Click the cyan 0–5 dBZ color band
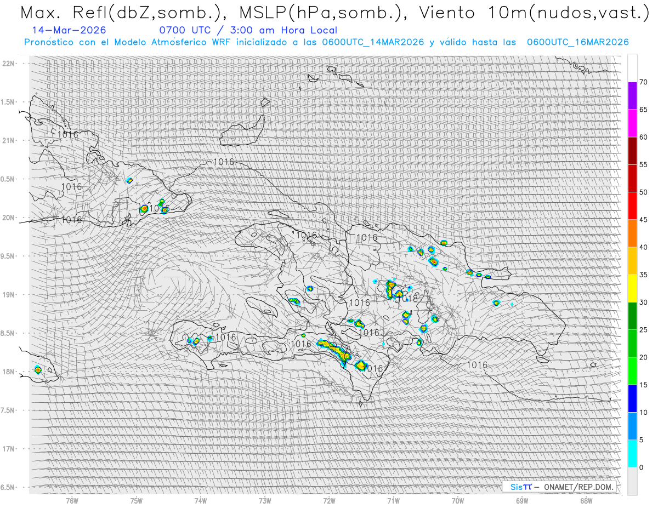The height and width of the screenshot is (508, 658). (x=632, y=453)
